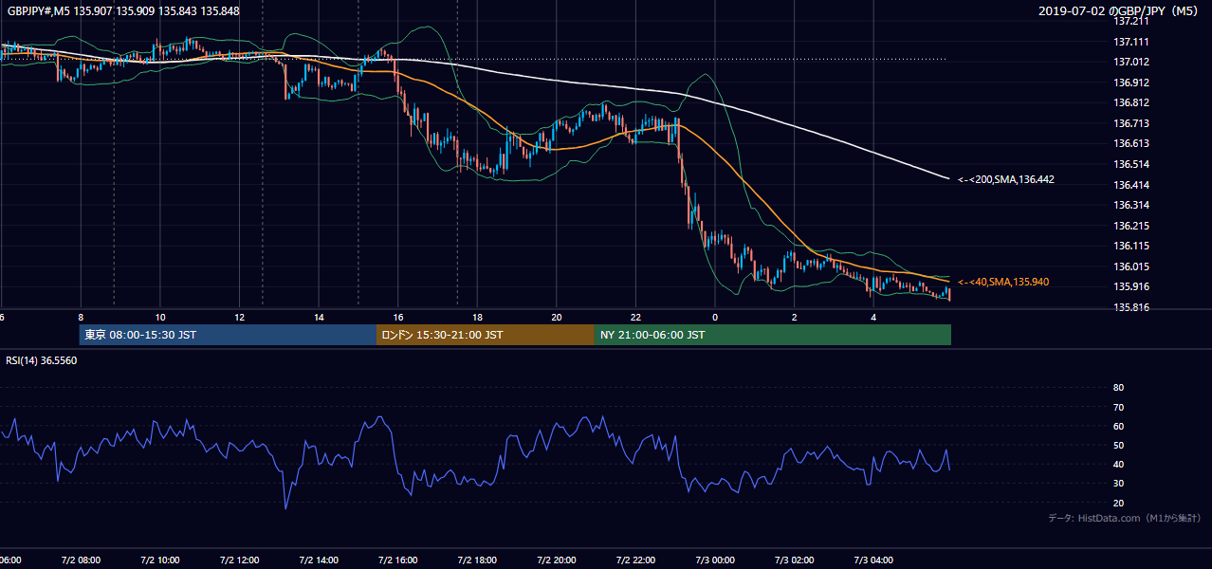Click the 7/2 16:00 date label
The height and width of the screenshot is (569, 1212).
398,560
